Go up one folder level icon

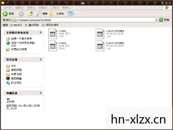point(31,14)
